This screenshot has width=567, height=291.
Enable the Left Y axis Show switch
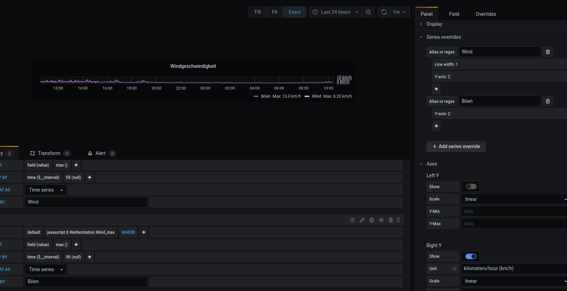click(x=471, y=186)
